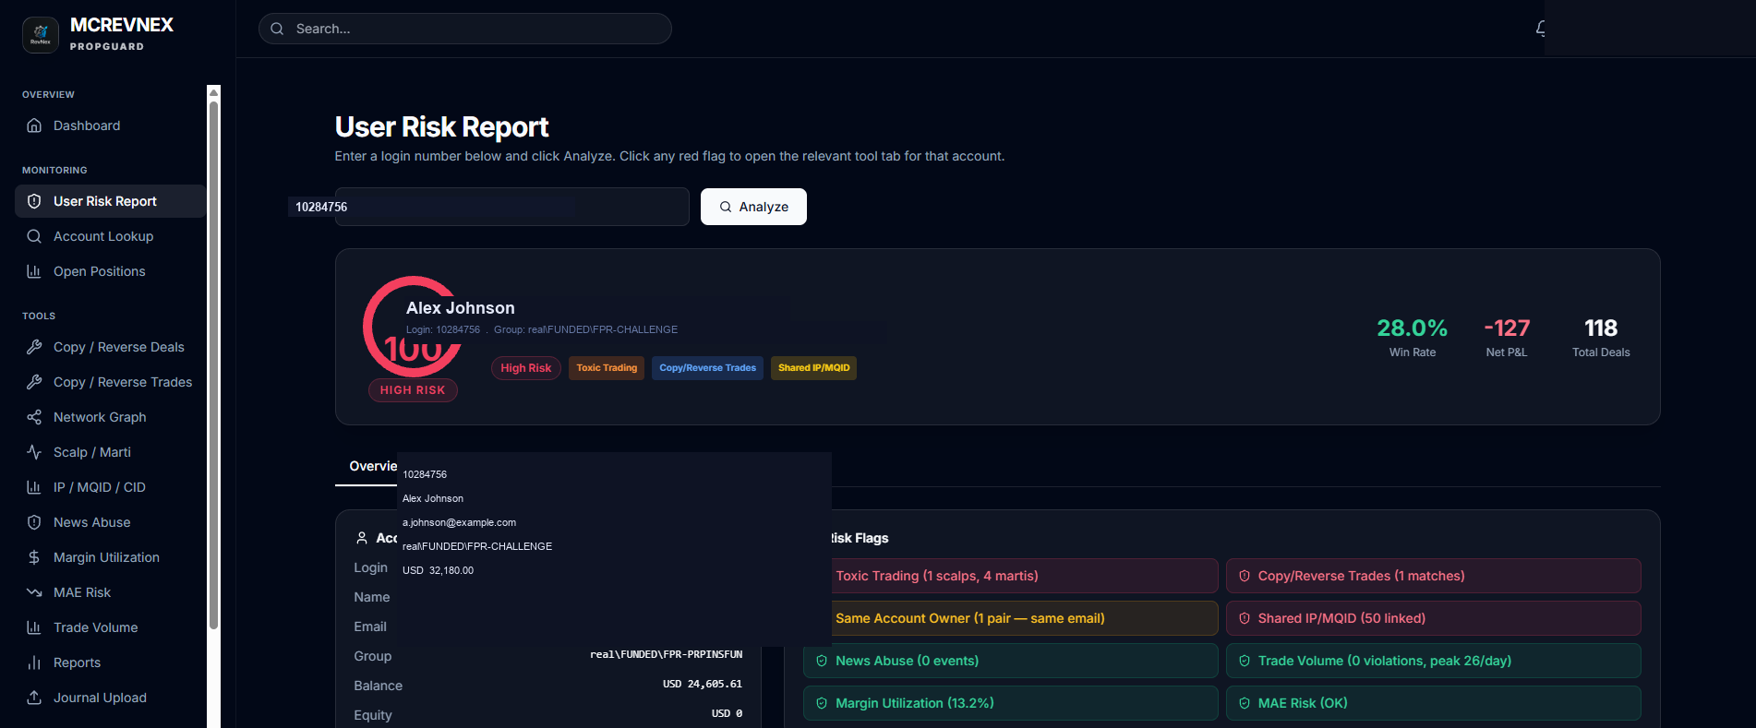The image size is (1756, 728).
Task: Click the HIGH RISK label under gauge
Action: [413, 390]
